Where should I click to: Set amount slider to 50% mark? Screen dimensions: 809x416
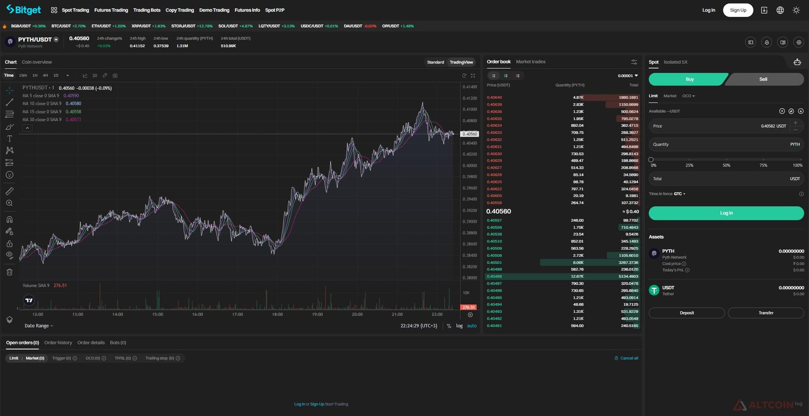tap(726, 160)
